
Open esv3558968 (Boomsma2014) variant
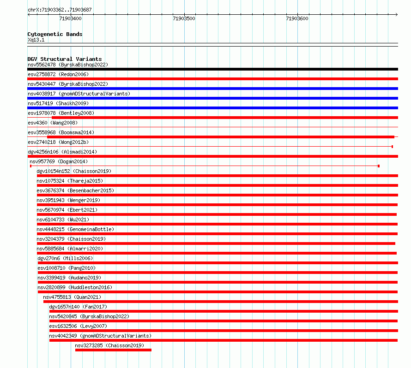pyautogui.click(x=61, y=132)
